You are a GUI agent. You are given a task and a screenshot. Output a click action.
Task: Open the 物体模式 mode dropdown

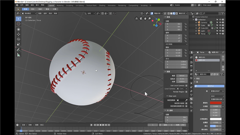pos(29,13)
